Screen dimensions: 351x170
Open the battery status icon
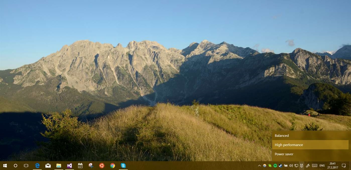click(286, 165)
